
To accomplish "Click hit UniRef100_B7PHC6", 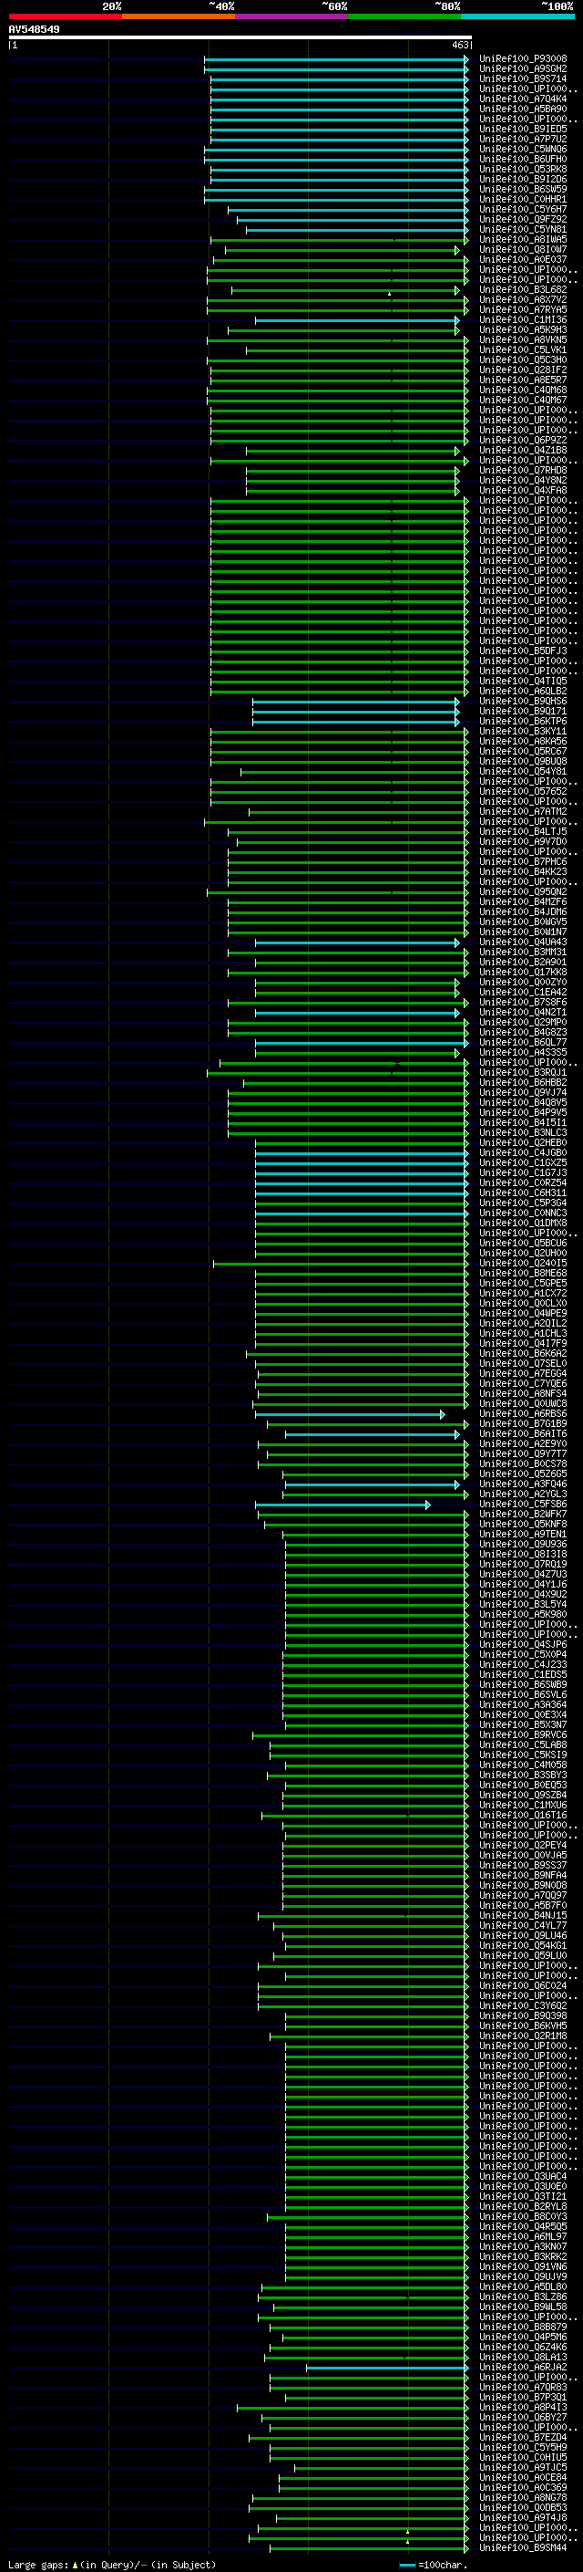I will [523, 861].
